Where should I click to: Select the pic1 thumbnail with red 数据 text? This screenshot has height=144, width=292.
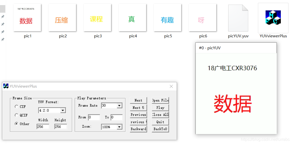pos(27,18)
